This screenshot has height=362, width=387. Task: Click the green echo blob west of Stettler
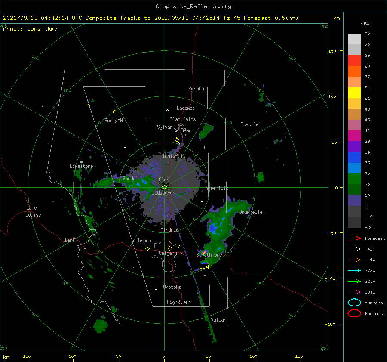(x=206, y=131)
